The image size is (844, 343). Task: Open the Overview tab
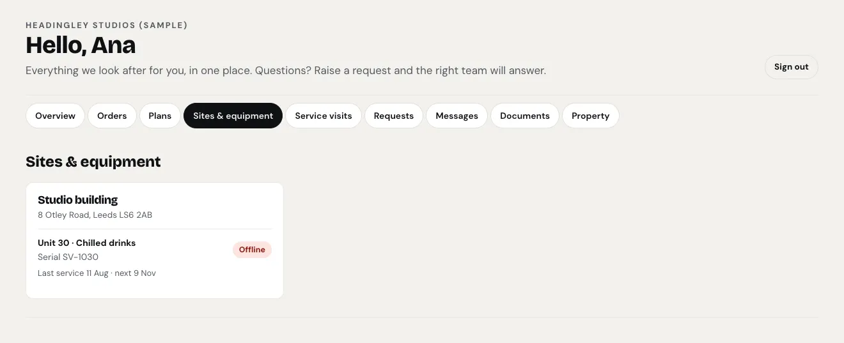(x=55, y=116)
